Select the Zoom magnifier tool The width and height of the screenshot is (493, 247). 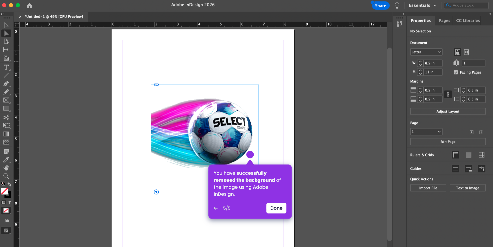(6, 176)
